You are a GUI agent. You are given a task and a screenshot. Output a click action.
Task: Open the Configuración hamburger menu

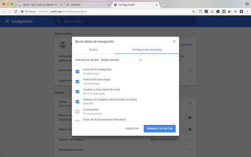pos(7,21)
